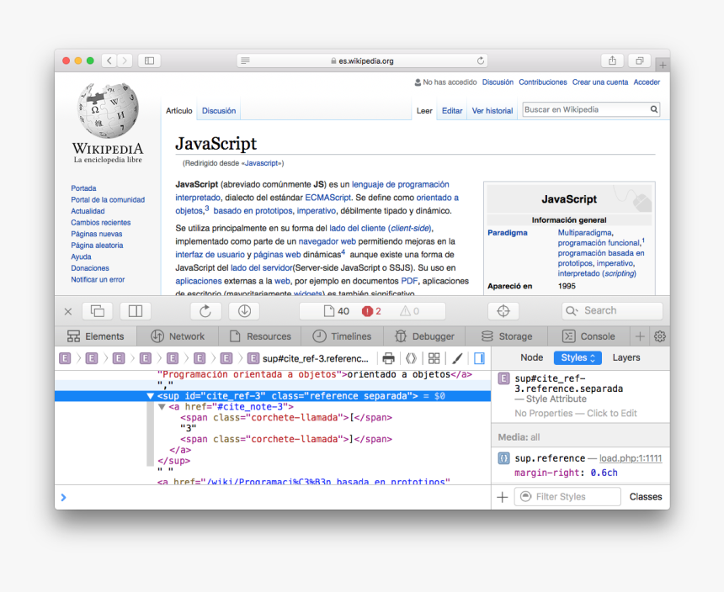Open print preview from the Elements toolbar
This screenshot has height=592, width=724.
pyautogui.click(x=388, y=357)
